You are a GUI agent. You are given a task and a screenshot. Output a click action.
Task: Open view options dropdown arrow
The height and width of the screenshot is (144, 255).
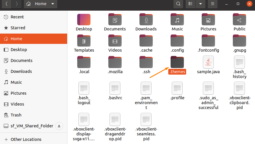tap(201, 4)
